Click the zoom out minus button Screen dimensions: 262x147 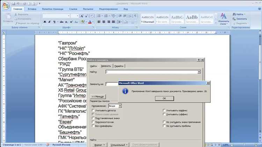point(232,145)
